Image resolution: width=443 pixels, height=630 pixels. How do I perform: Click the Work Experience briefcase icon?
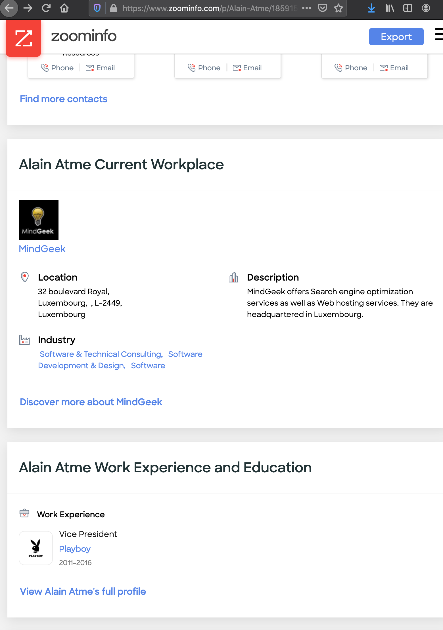pyautogui.click(x=24, y=513)
